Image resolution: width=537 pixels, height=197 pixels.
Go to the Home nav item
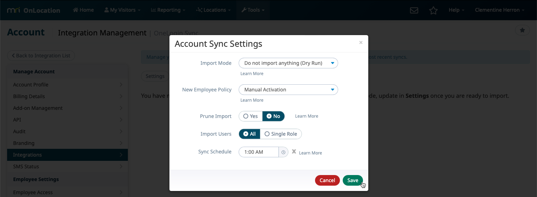(83, 10)
